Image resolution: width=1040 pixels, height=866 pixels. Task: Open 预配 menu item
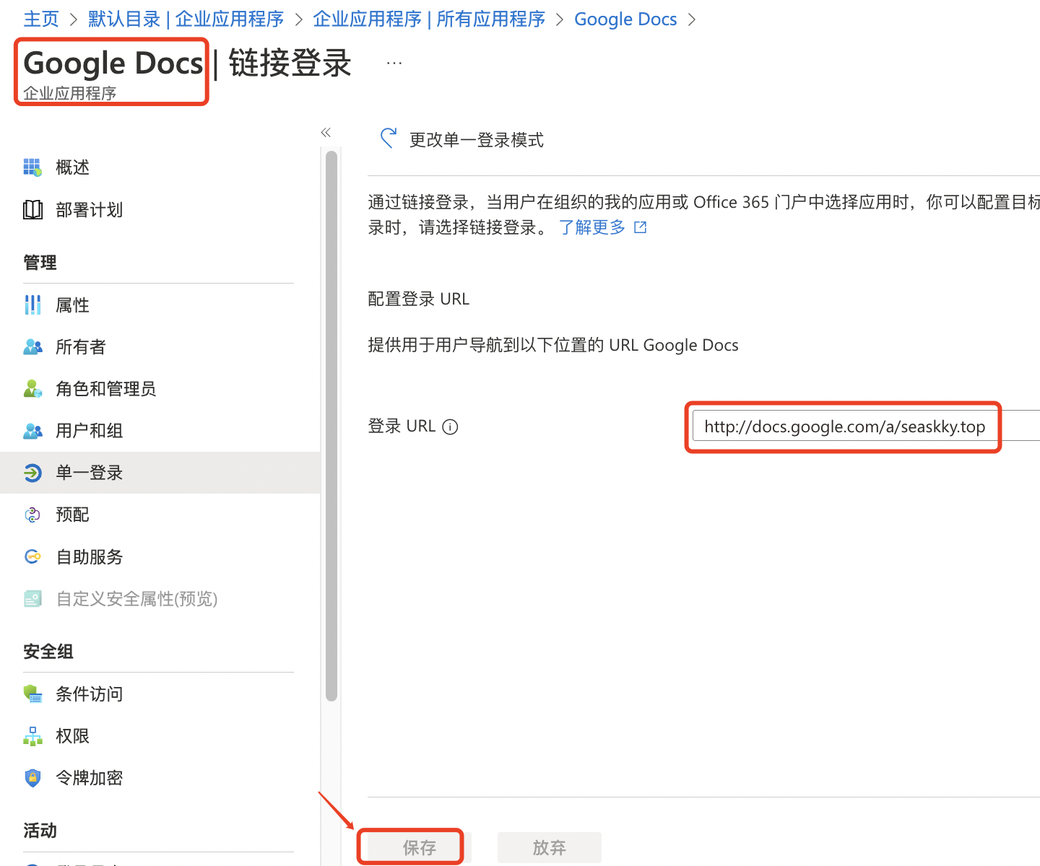[160, 515]
